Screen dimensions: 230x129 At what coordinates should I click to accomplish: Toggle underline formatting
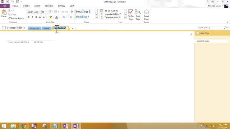[36, 17]
